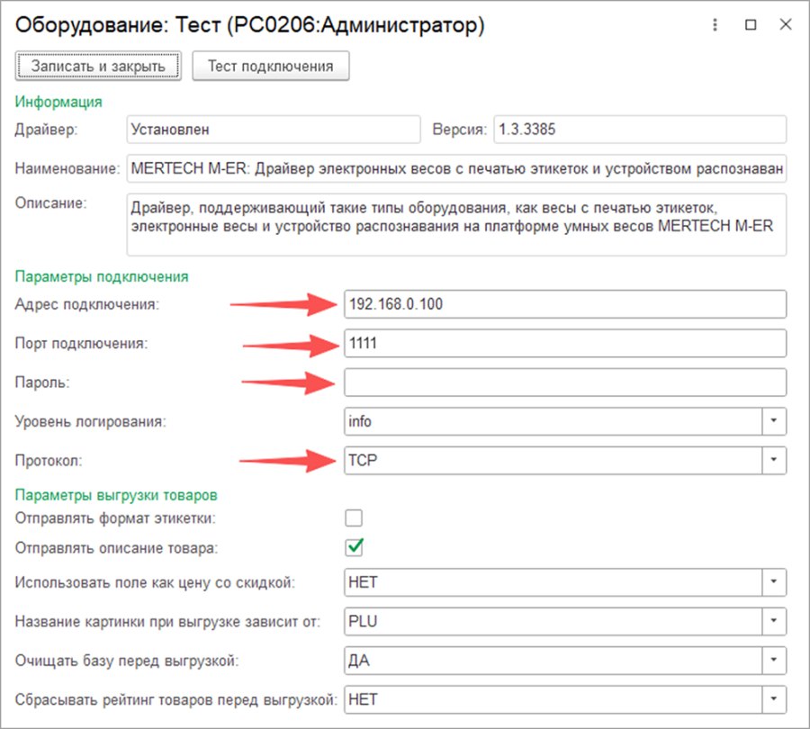
Task: Click into the empty Пароль field
Action: coord(565,382)
